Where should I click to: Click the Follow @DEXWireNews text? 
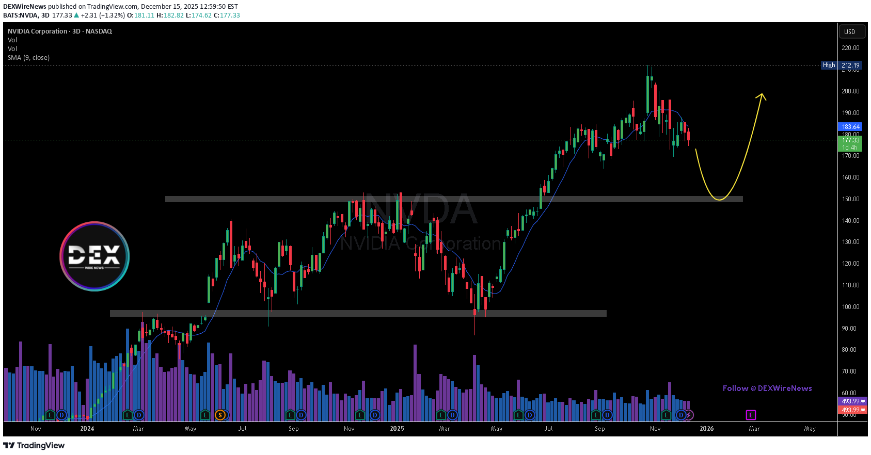coord(767,388)
